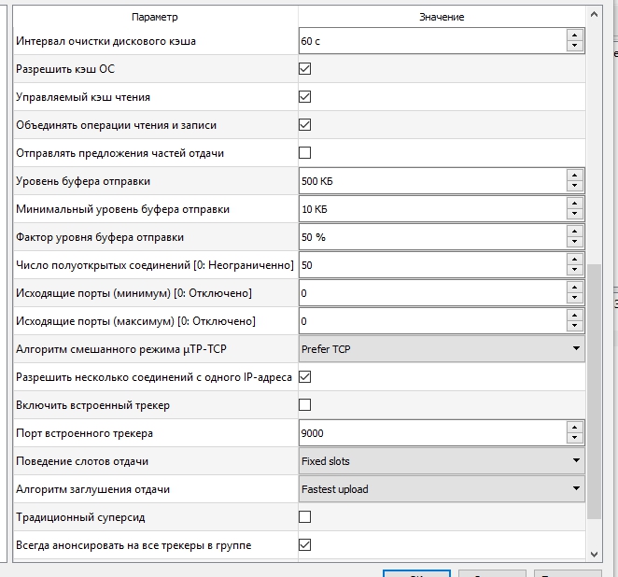Image resolution: width=618 pixels, height=577 pixels.
Task: Click the vertical scrollbar thumb
Action: [594, 391]
